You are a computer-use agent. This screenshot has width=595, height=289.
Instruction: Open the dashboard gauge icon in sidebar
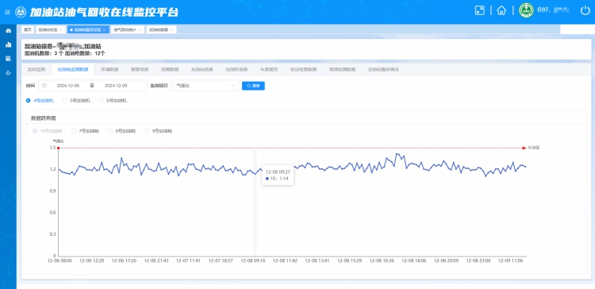9,31
